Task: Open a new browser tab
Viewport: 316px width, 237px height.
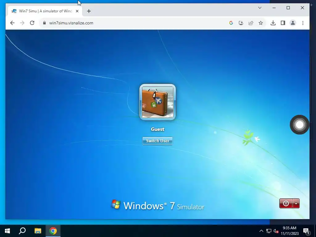Action: 89,11
